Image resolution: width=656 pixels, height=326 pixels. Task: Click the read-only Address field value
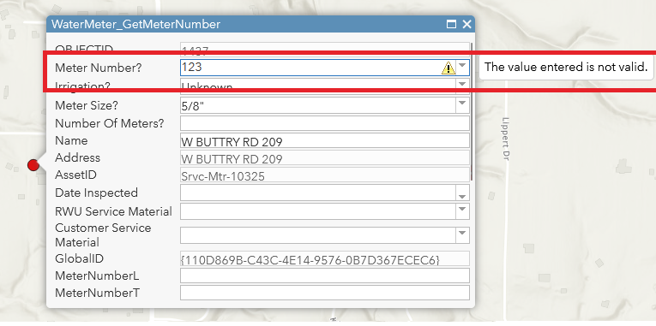[x=325, y=157]
